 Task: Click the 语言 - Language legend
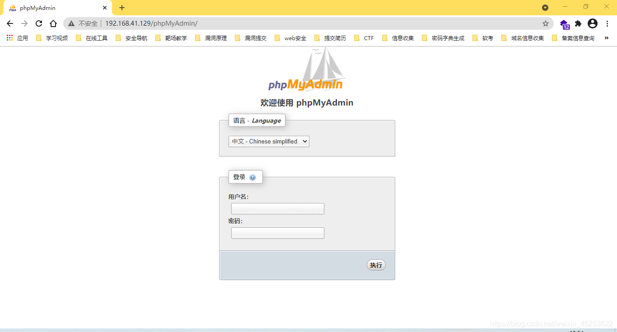pyautogui.click(x=257, y=120)
